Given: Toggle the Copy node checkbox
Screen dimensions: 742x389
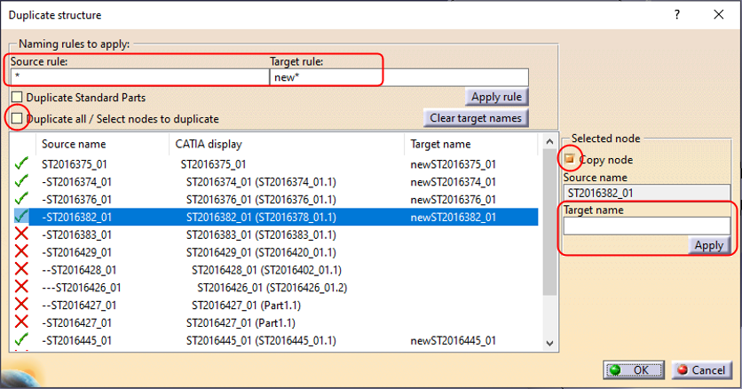Looking at the screenshot, I should (569, 159).
